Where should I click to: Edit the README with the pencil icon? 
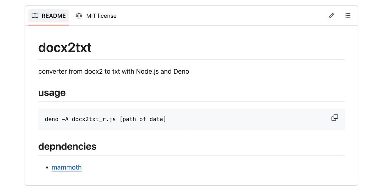pos(331,16)
